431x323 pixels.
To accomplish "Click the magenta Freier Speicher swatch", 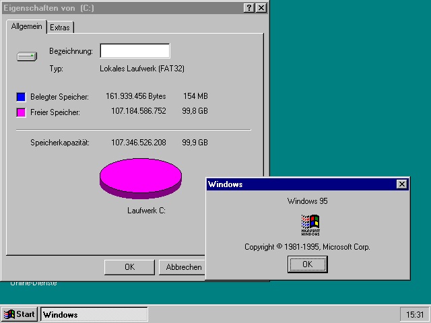I will [x=21, y=112].
